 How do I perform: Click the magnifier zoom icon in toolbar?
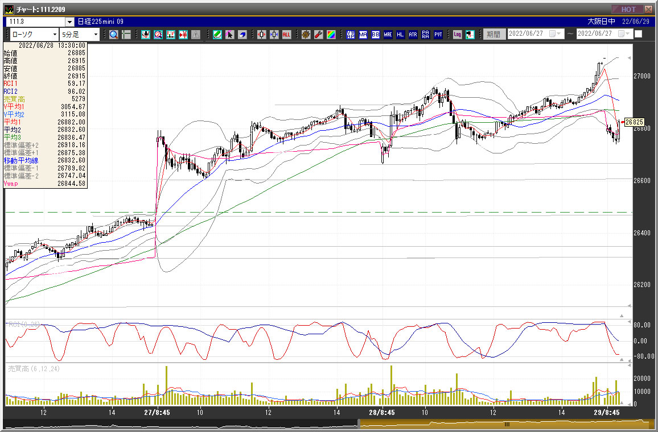point(114,34)
